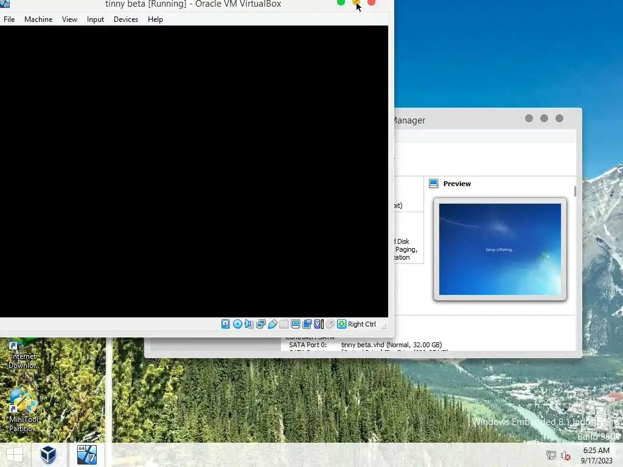Click the Manager window details scrollbar
The width and height of the screenshot is (623, 467).
point(575,191)
